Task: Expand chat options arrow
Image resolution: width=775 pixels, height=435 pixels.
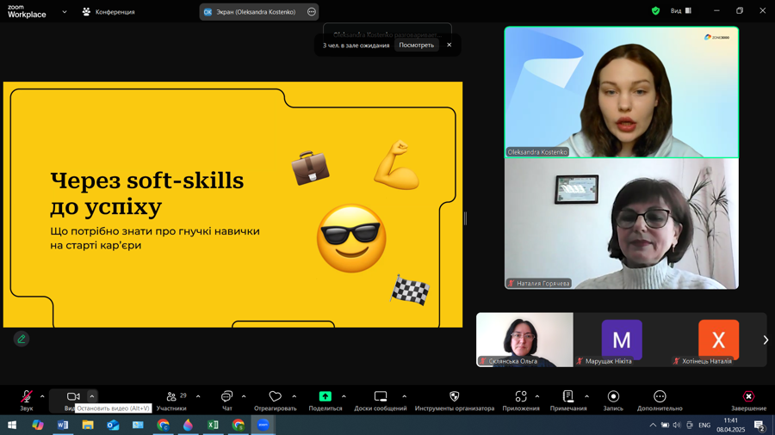Action: click(x=244, y=396)
